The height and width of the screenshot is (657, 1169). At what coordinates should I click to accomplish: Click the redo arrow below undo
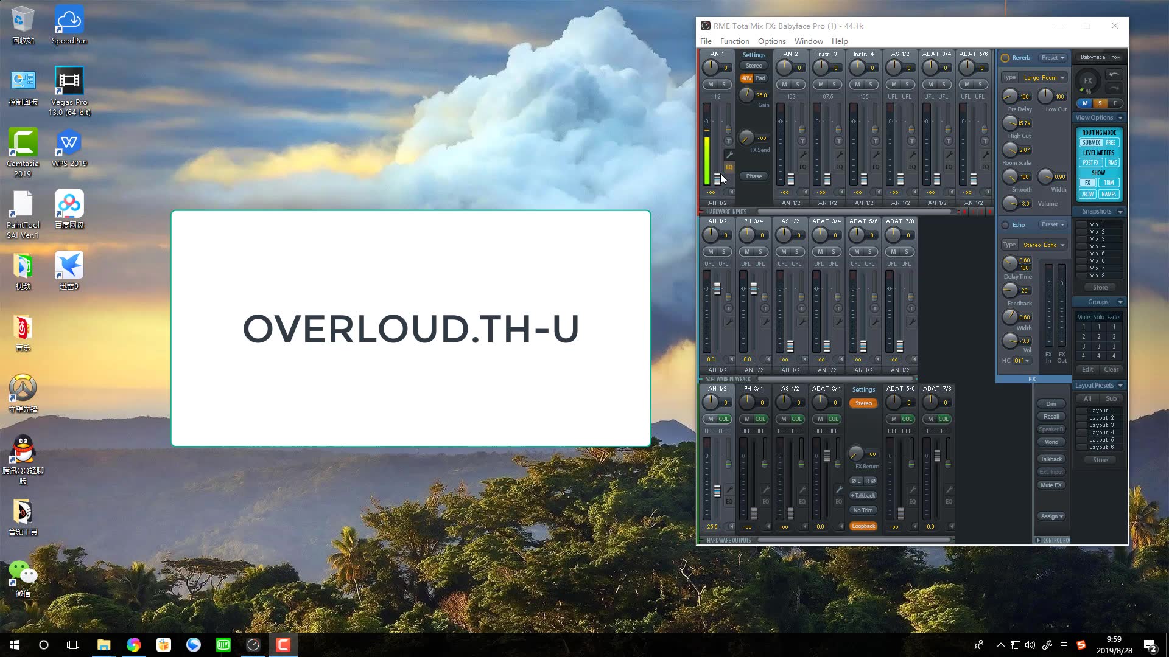point(1114,89)
